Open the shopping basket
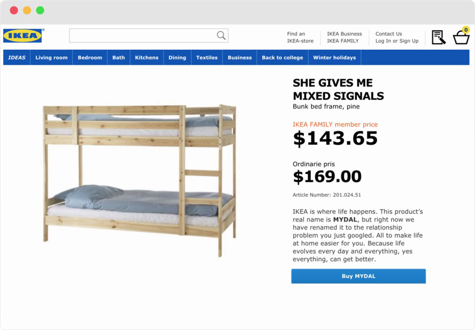 pyautogui.click(x=461, y=37)
